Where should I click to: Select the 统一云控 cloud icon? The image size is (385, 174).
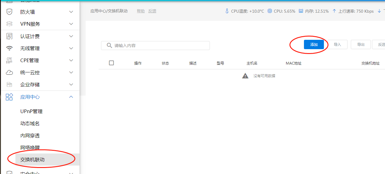9,72
